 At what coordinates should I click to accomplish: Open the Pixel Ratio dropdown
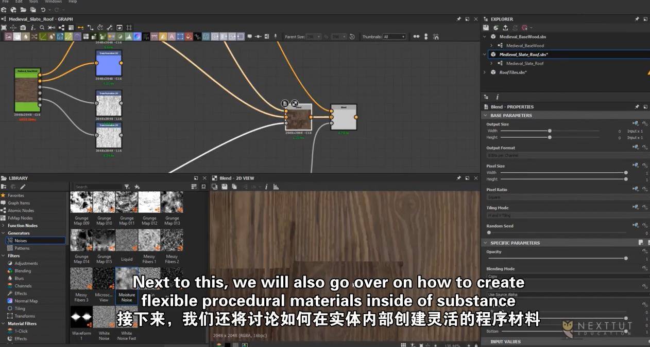click(x=567, y=197)
